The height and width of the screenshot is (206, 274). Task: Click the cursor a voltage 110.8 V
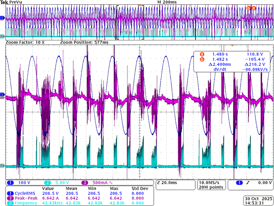pyautogui.click(x=255, y=54)
